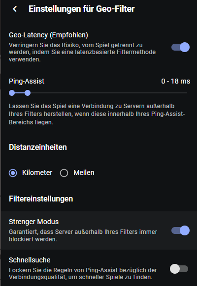Turn off Strenger Modus switch

click(181, 230)
